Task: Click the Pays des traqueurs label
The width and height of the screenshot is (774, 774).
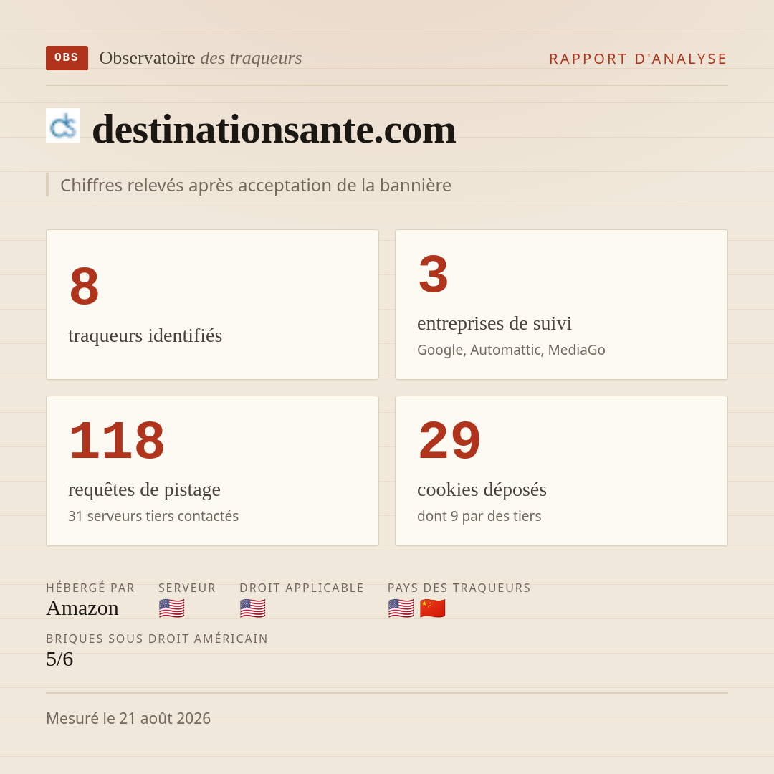Action: [x=459, y=588]
